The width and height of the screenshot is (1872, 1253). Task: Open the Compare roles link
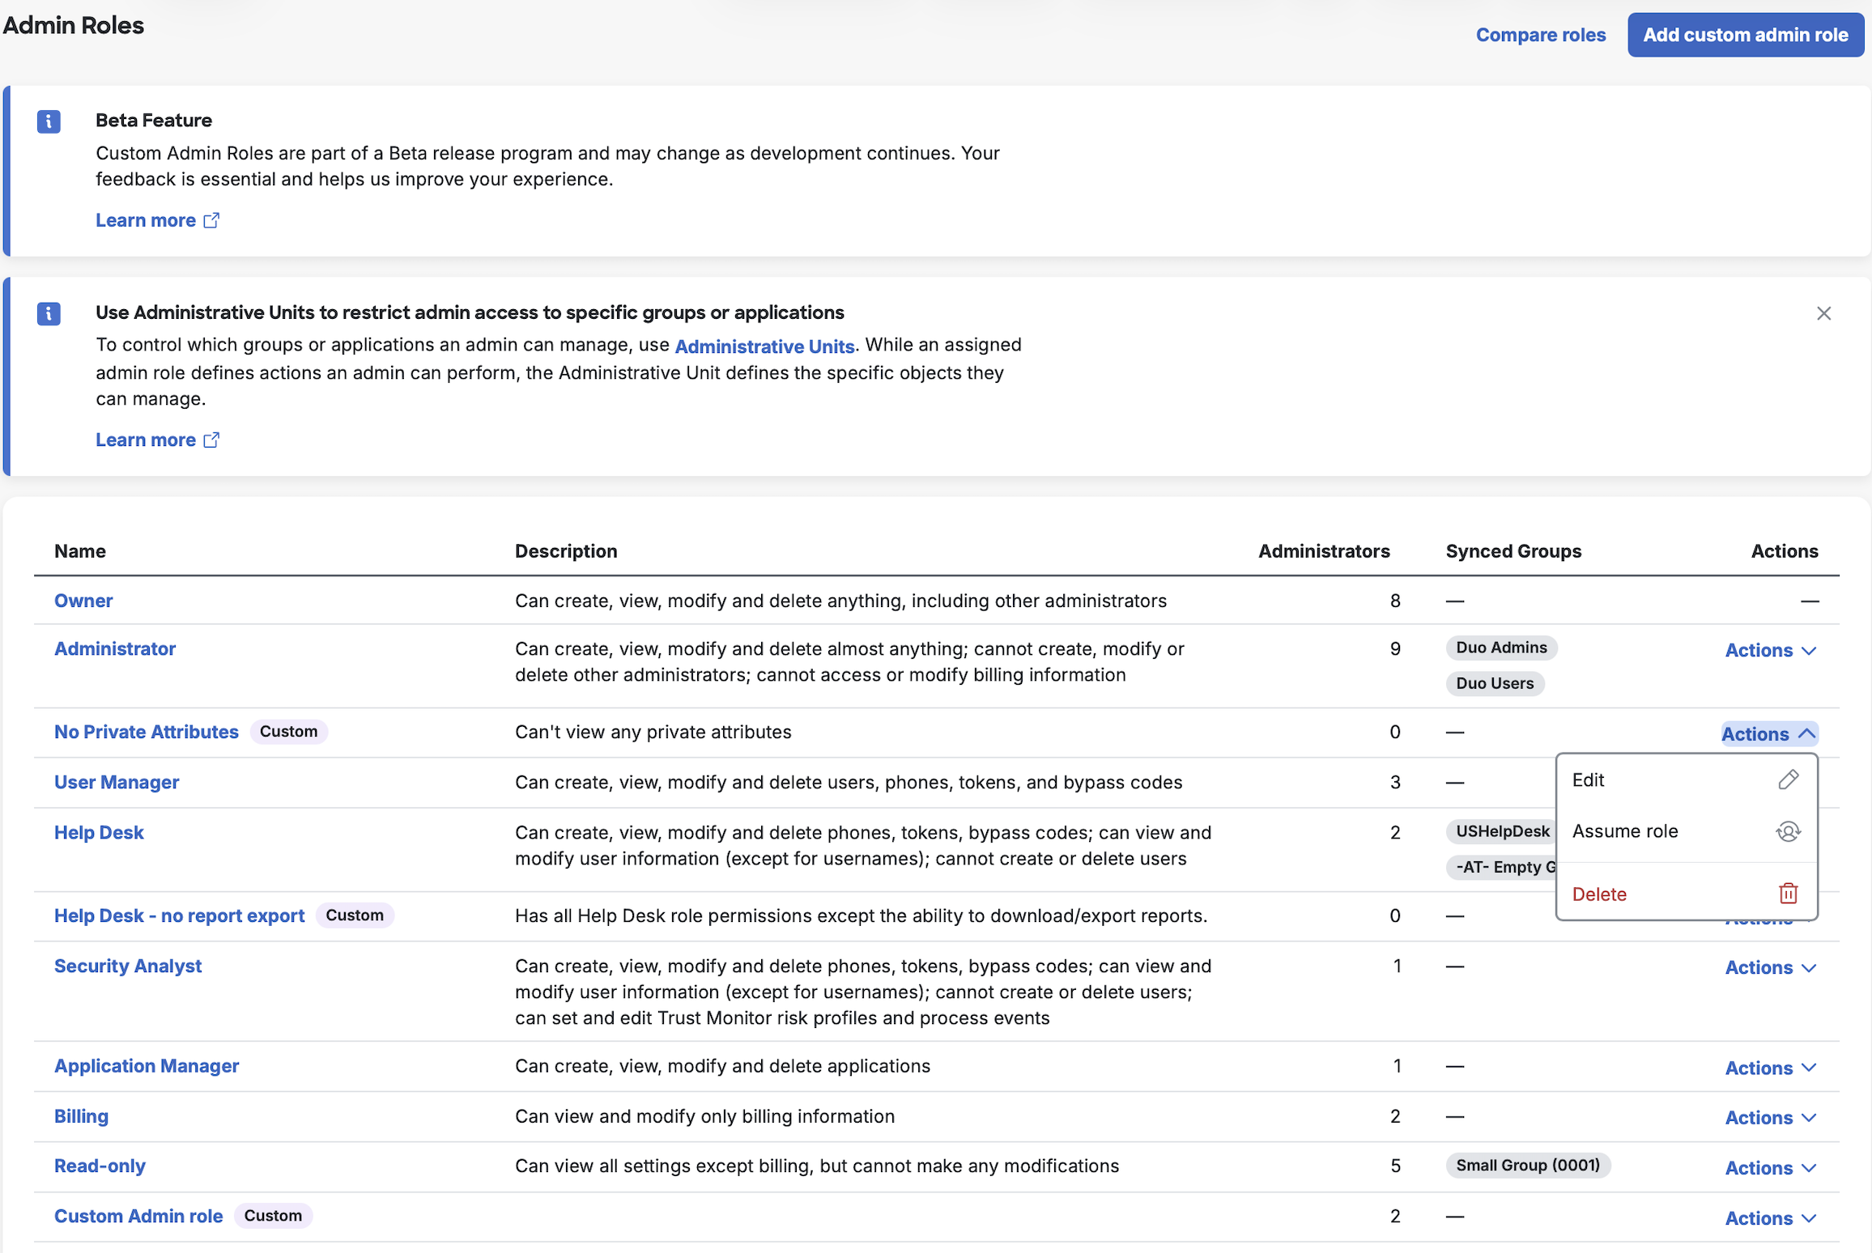[1540, 35]
